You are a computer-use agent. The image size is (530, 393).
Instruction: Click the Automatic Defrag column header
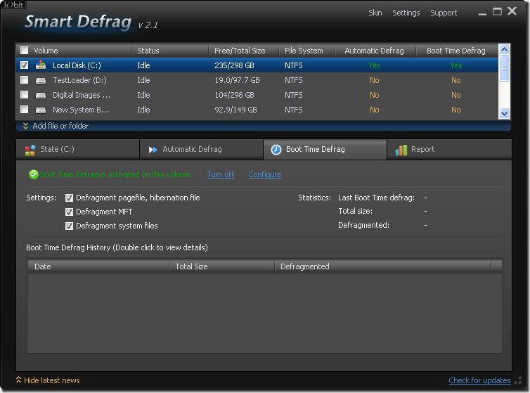(x=375, y=51)
